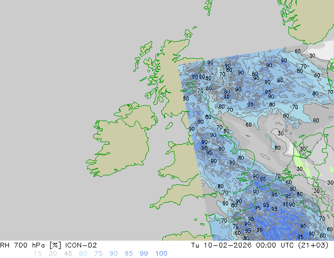Select the 45 value in the legend scale
Viewport: 334px width, 258px height.
point(68,254)
